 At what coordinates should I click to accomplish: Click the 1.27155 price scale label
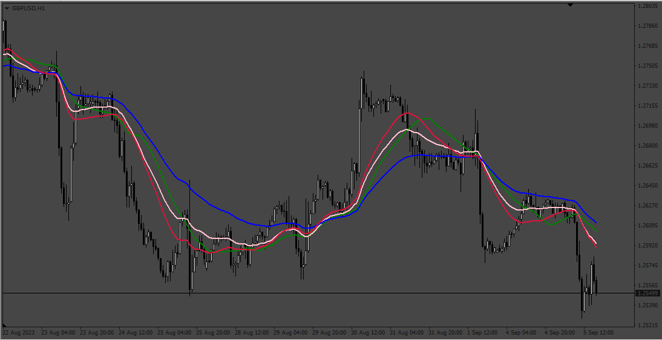[648, 106]
